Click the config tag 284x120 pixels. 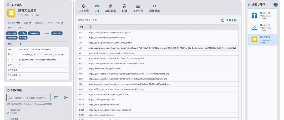pos(23,33)
